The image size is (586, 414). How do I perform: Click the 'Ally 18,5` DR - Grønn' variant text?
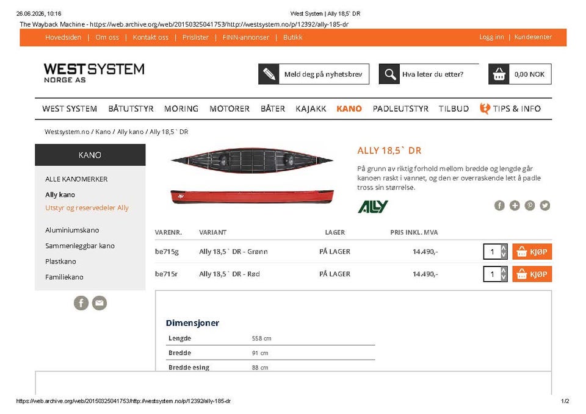233,252
